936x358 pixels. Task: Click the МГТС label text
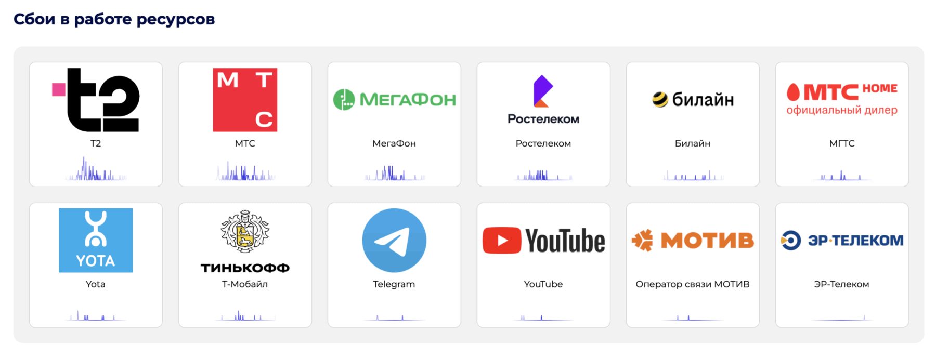coord(842,143)
